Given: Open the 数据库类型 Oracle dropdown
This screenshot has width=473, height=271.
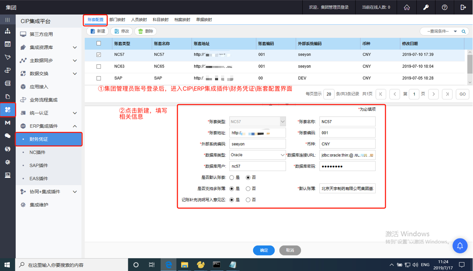Looking at the screenshot, I should click(x=257, y=155).
